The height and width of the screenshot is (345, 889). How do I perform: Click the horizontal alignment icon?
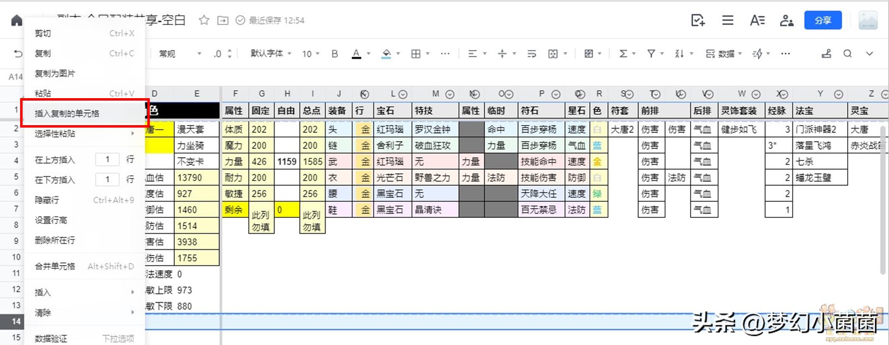pyautogui.click(x=472, y=53)
